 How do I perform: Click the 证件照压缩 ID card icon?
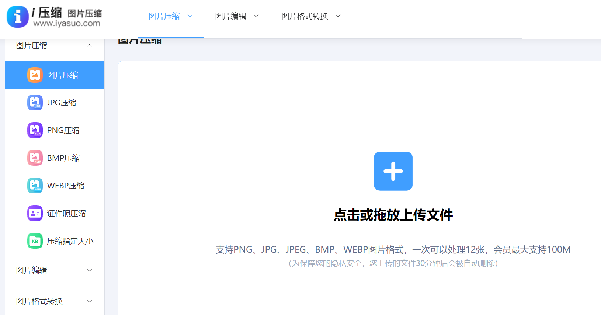click(35, 213)
